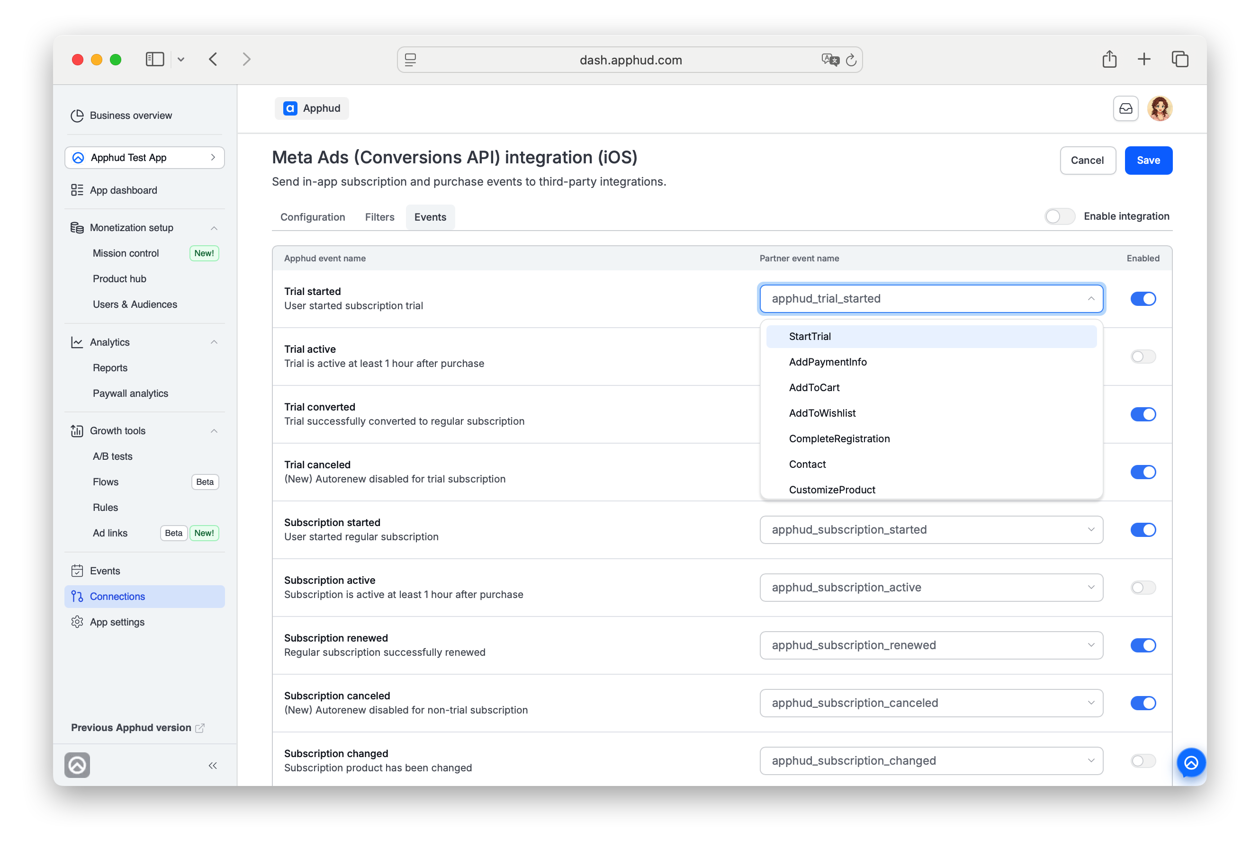This screenshot has height=857, width=1260.
Task: Close the apphud_trial_started dropdown
Action: [931, 299]
